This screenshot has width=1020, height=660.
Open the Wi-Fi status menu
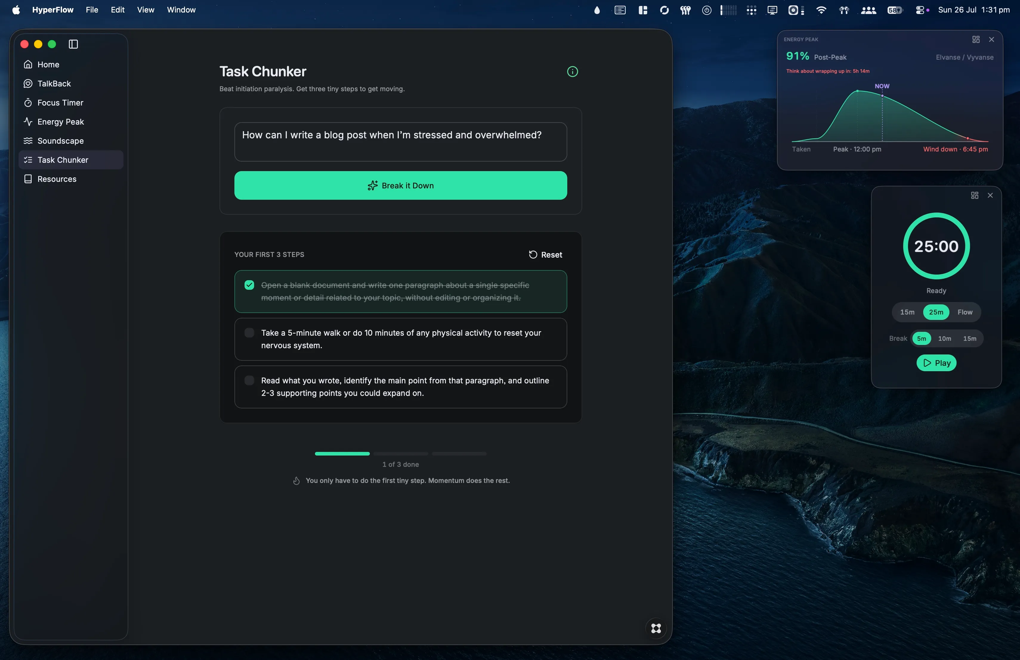[x=821, y=10]
